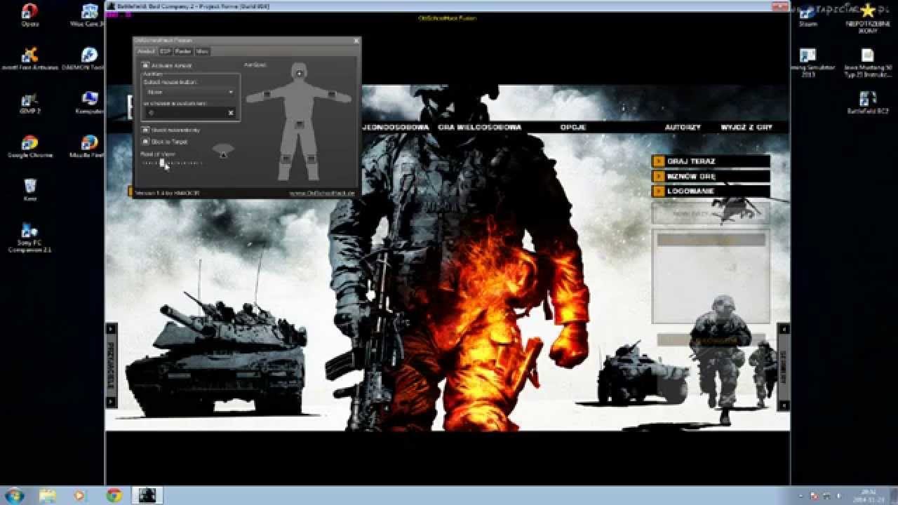Viewport: 898px width, 505px height.
Task: Open Chrome from the taskbar
Action: pos(114,496)
